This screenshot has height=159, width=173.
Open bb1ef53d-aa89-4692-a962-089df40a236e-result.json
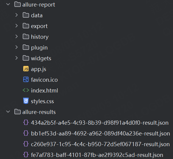tap(101, 134)
